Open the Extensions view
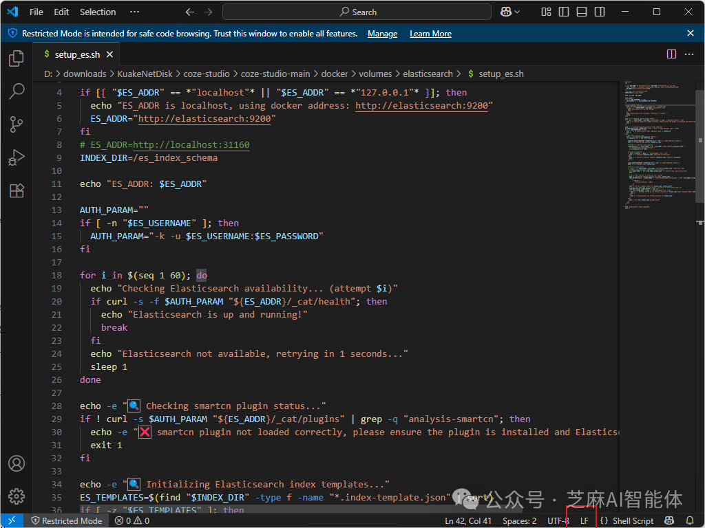Image resolution: width=705 pixels, height=528 pixels. [x=17, y=191]
